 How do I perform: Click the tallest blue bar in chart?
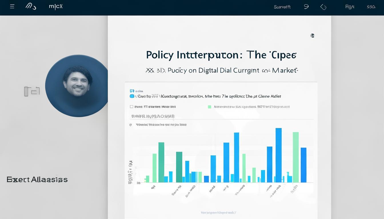point(278,155)
